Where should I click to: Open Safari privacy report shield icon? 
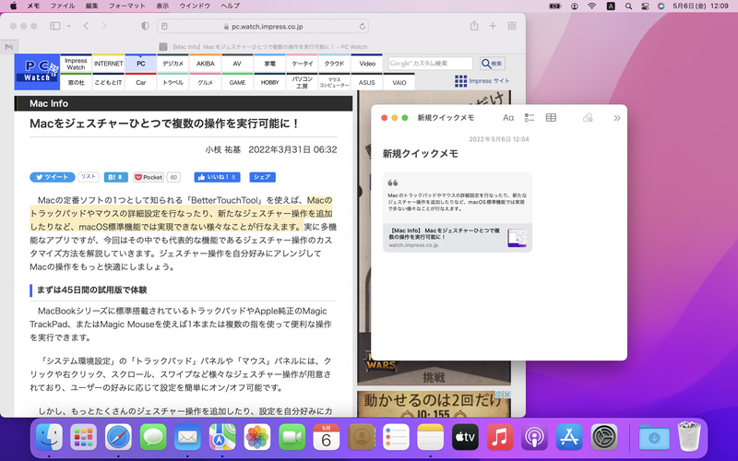[x=145, y=26]
